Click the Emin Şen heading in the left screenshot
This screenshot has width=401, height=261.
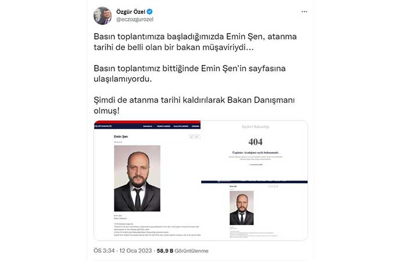pos(121,136)
